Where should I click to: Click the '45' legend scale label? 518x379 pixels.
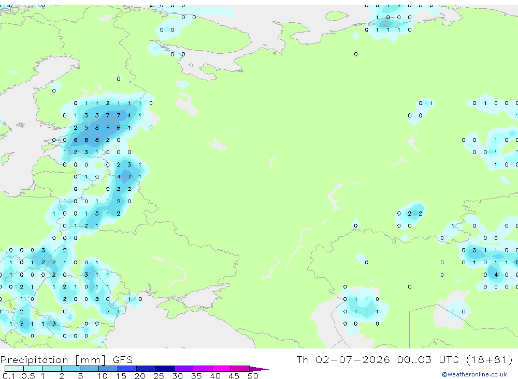pyautogui.click(x=234, y=376)
